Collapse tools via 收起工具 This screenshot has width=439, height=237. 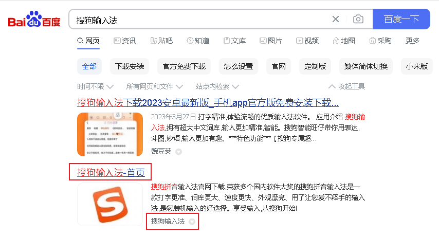click(x=346, y=86)
